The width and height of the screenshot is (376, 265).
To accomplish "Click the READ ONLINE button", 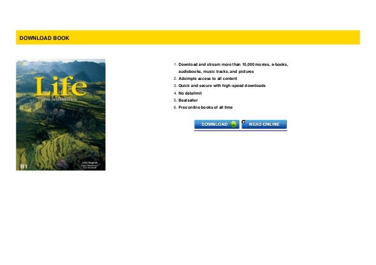I will click(264, 125).
